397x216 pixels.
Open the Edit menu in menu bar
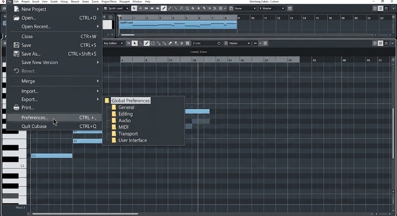pyautogui.click(x=16, y=1)
